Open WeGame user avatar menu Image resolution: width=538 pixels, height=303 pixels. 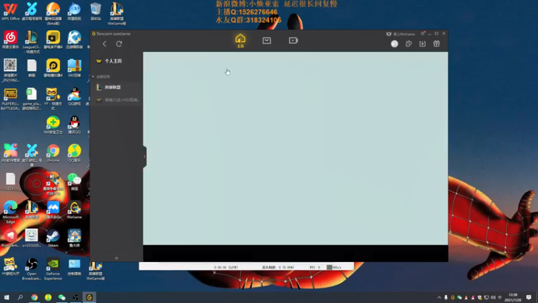[x=394, y=44]
